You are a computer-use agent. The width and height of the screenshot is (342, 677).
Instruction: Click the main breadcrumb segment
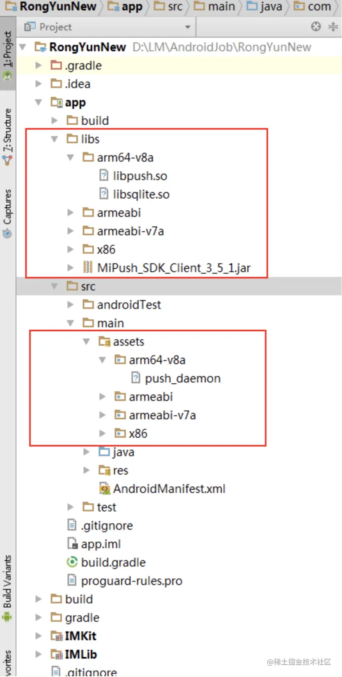click(215, 6)
